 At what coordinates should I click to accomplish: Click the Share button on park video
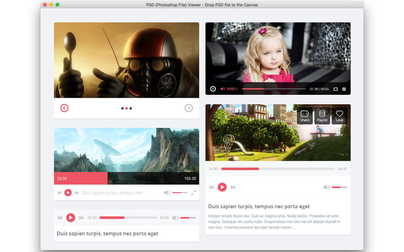[x=305, y=116]
